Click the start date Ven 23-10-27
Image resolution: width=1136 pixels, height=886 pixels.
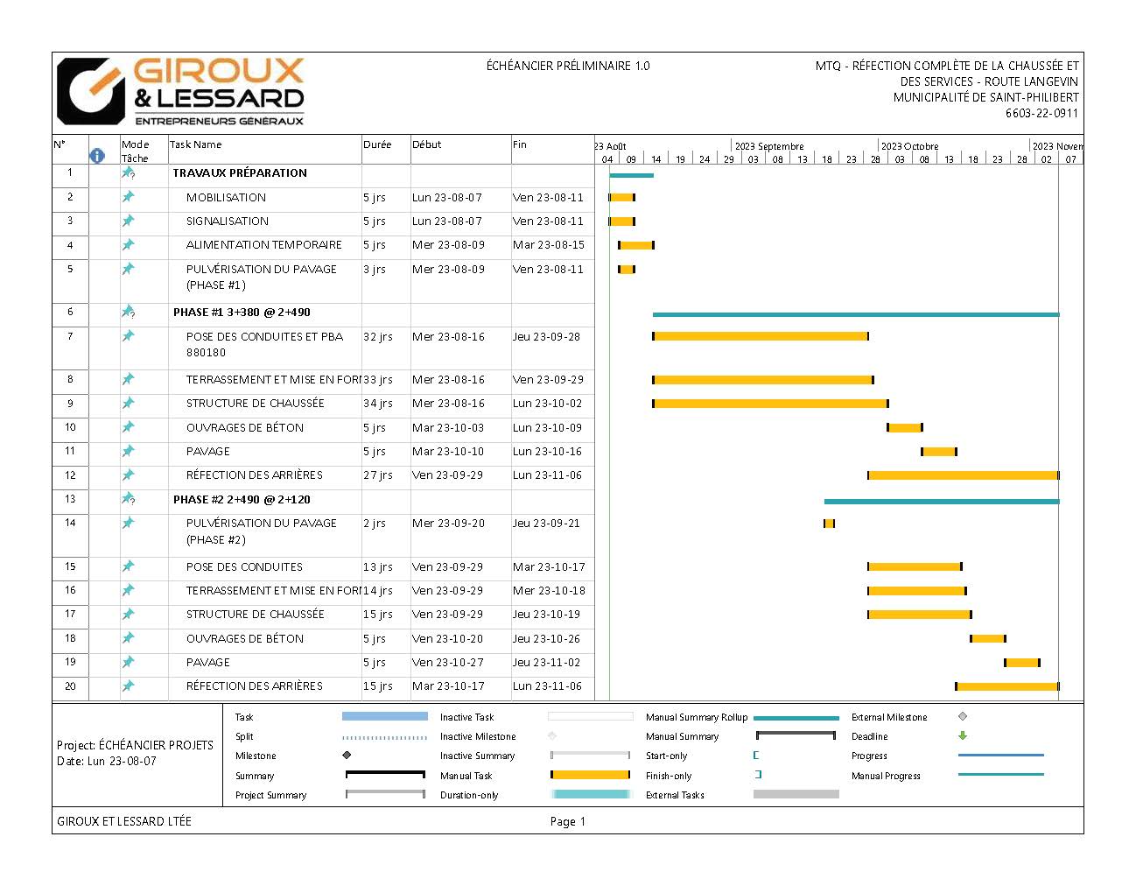point(447,663)
